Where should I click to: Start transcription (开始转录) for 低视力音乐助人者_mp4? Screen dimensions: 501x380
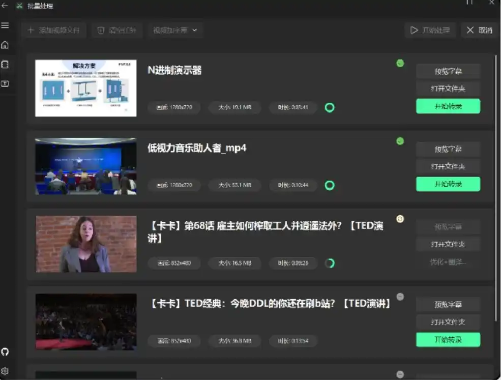(x=448, y=184)
